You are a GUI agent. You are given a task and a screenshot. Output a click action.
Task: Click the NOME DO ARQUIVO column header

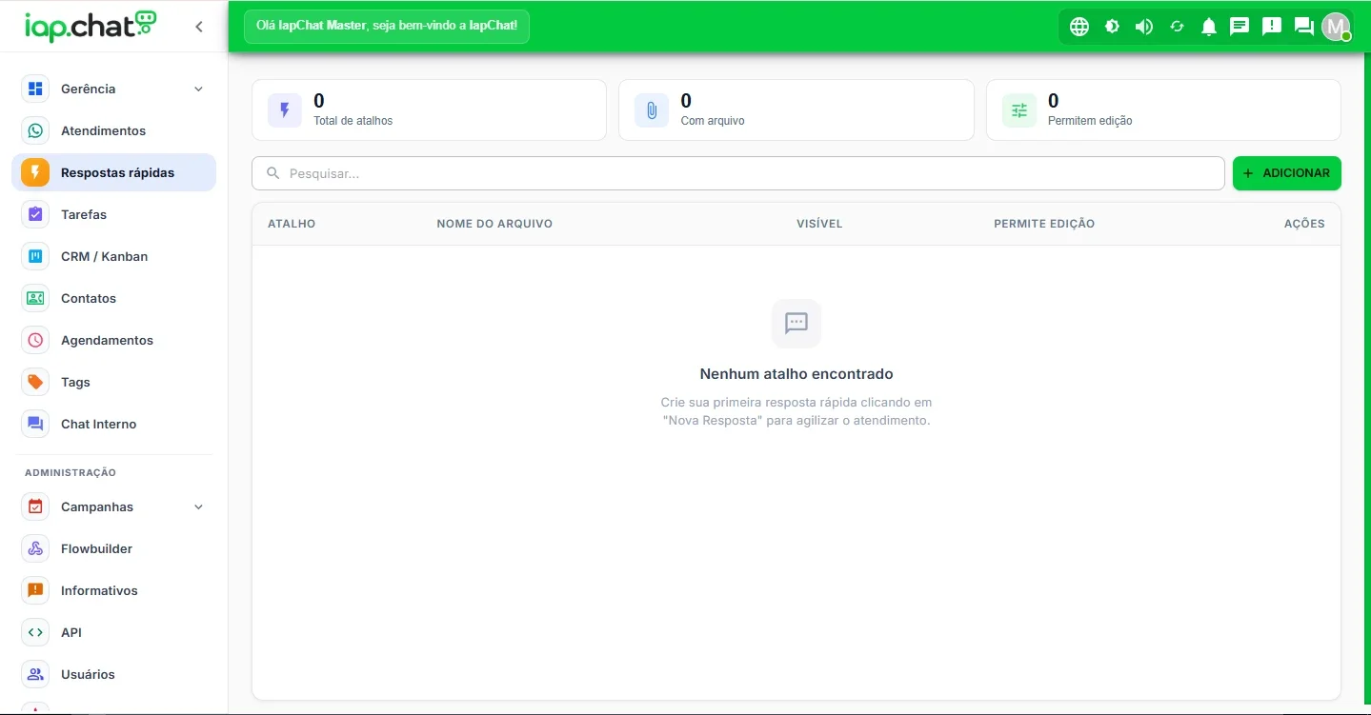[x=494, y=224]
